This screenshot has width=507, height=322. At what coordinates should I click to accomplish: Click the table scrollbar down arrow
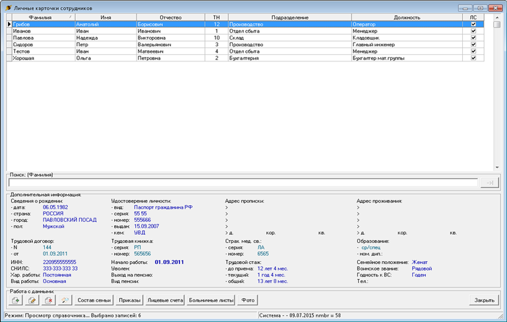click(x=497, y=168)
